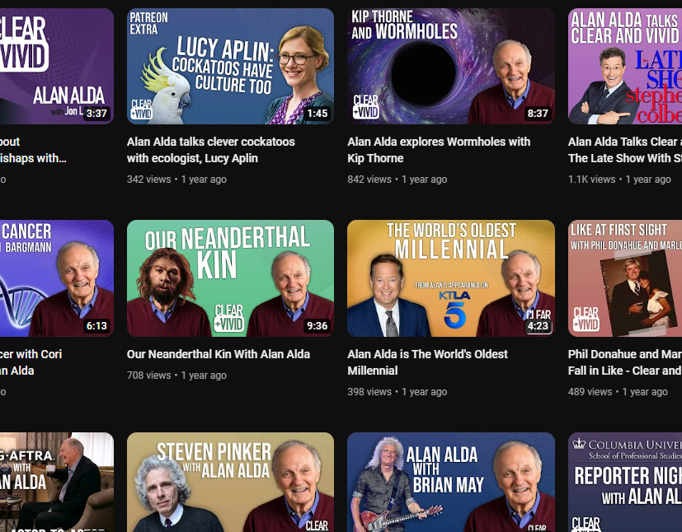Click '842 views • 1 year ago' text
Image resolution: width=682 pixels, height=532 pixels.
pos(397,180)
